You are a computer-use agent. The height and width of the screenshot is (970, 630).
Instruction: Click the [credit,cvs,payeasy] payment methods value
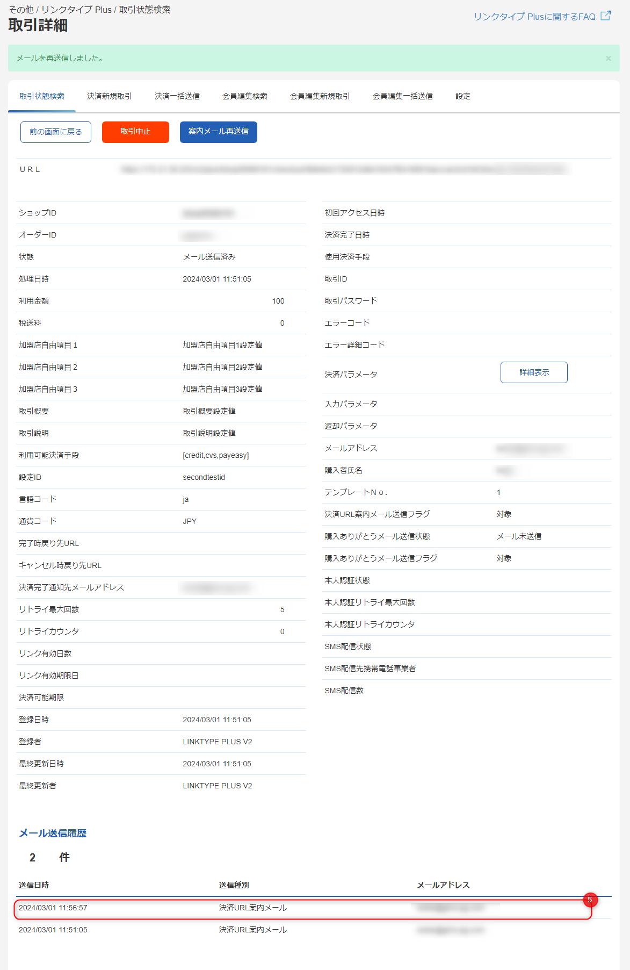point(216,455)
